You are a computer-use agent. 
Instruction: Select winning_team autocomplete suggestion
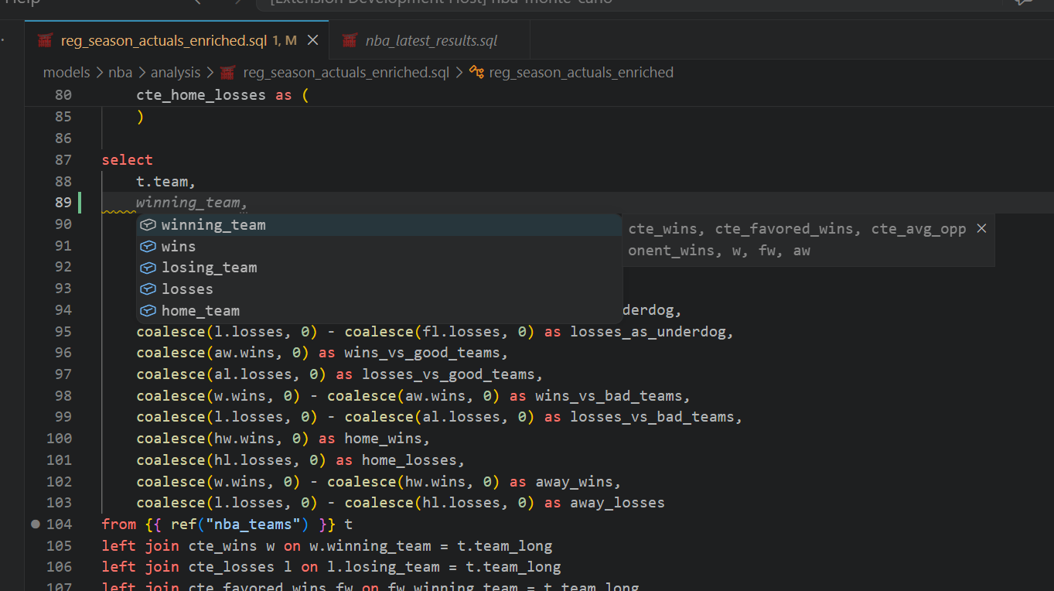tap(379, 225)
